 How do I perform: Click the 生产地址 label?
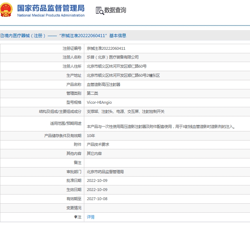[x=74, y=75]
